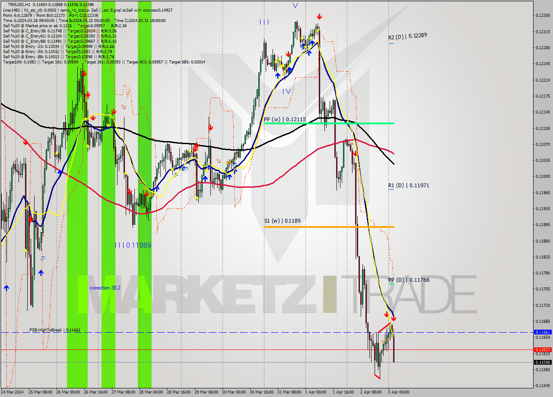Click the 0.12000 price axis label
Screen dimensions: 553x397
(543, 176)
